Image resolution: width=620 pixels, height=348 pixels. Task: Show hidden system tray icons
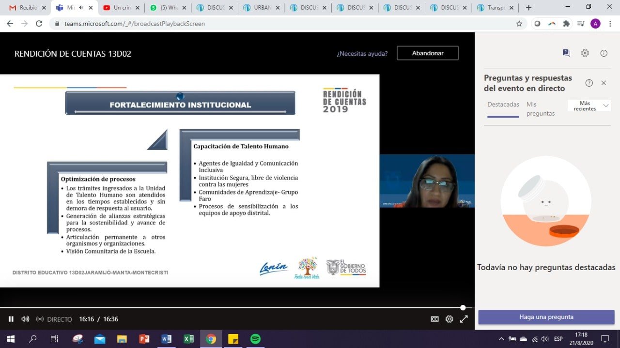coord(501,339)
